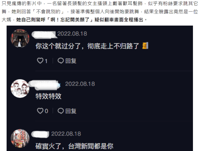Screen dimensions: 199x151
Task: Select the comment '確實火了，台灣新聞都是你'
Action: pyautogui.click(x=74, y=146)
